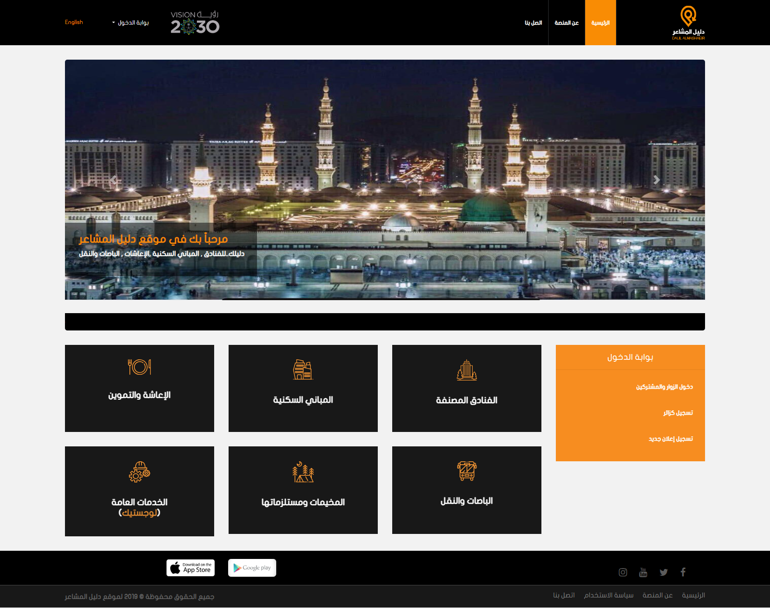770x608 pixels.
Task: Click the Instagram icon in footer
Action: [623, 572]
